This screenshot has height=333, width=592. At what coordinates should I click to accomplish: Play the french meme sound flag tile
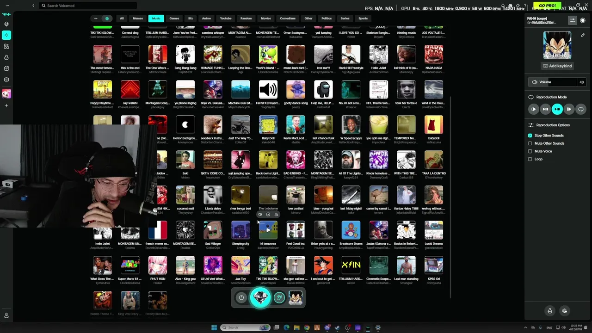(x=158, y=230)
